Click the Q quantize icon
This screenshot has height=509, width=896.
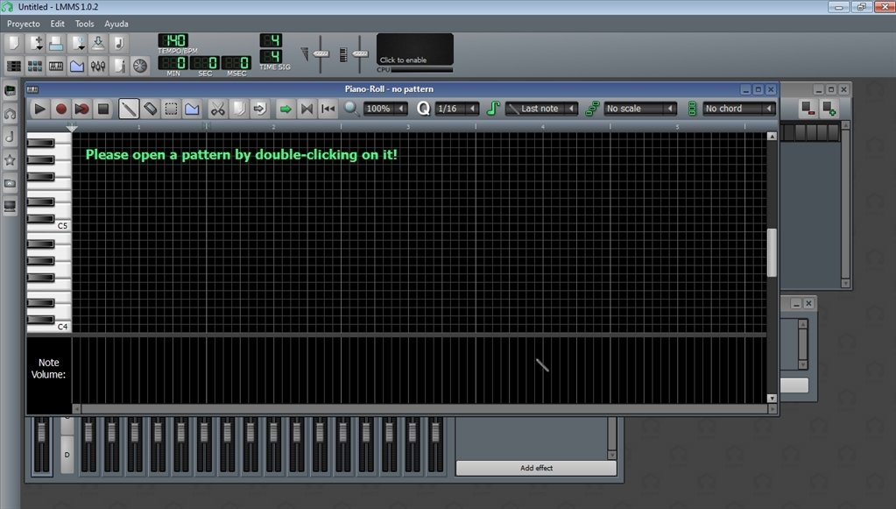[x=423, y=109]
